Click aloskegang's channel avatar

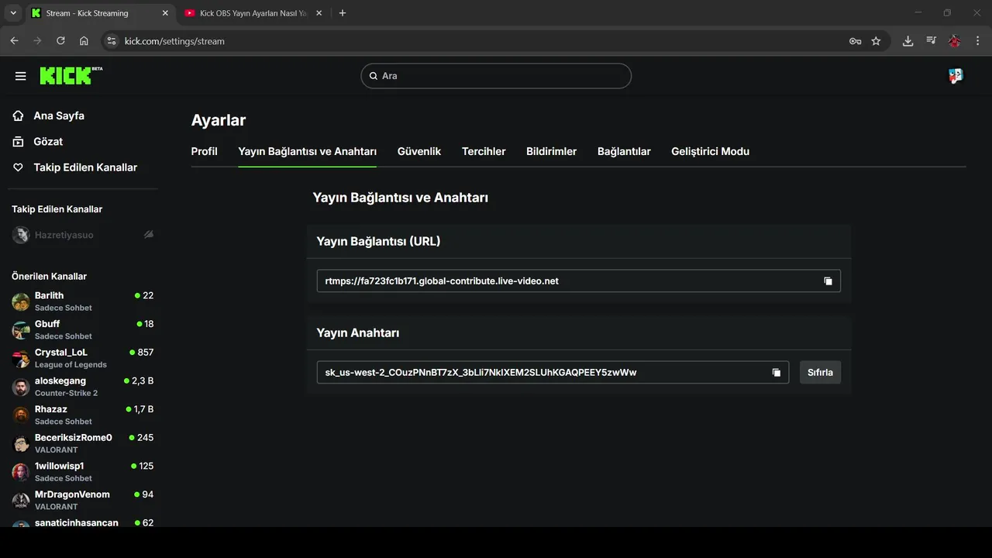coord(21,387)
